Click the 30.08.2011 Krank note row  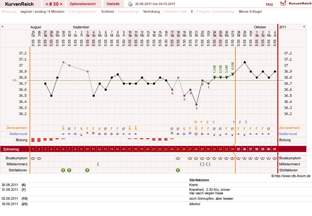click(156, 185)
